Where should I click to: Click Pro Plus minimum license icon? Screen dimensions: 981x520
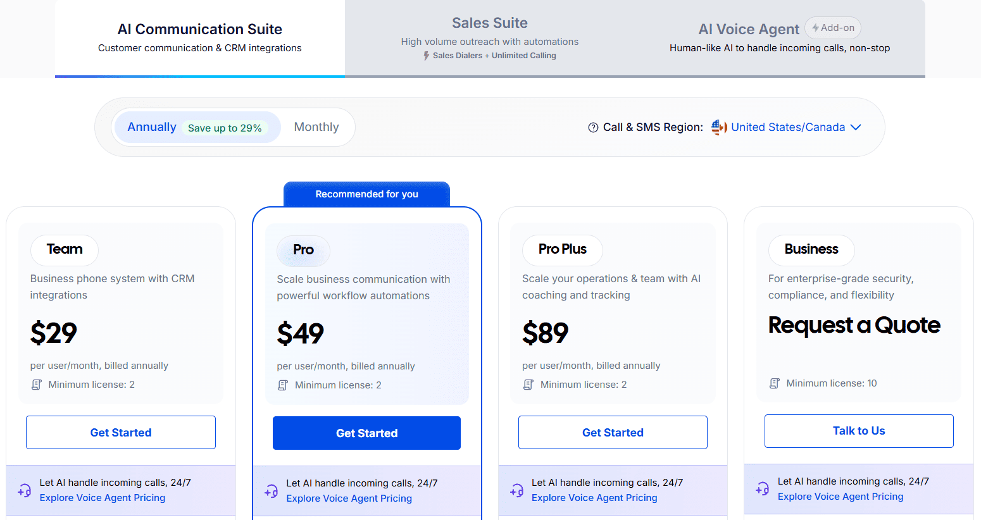528,385
